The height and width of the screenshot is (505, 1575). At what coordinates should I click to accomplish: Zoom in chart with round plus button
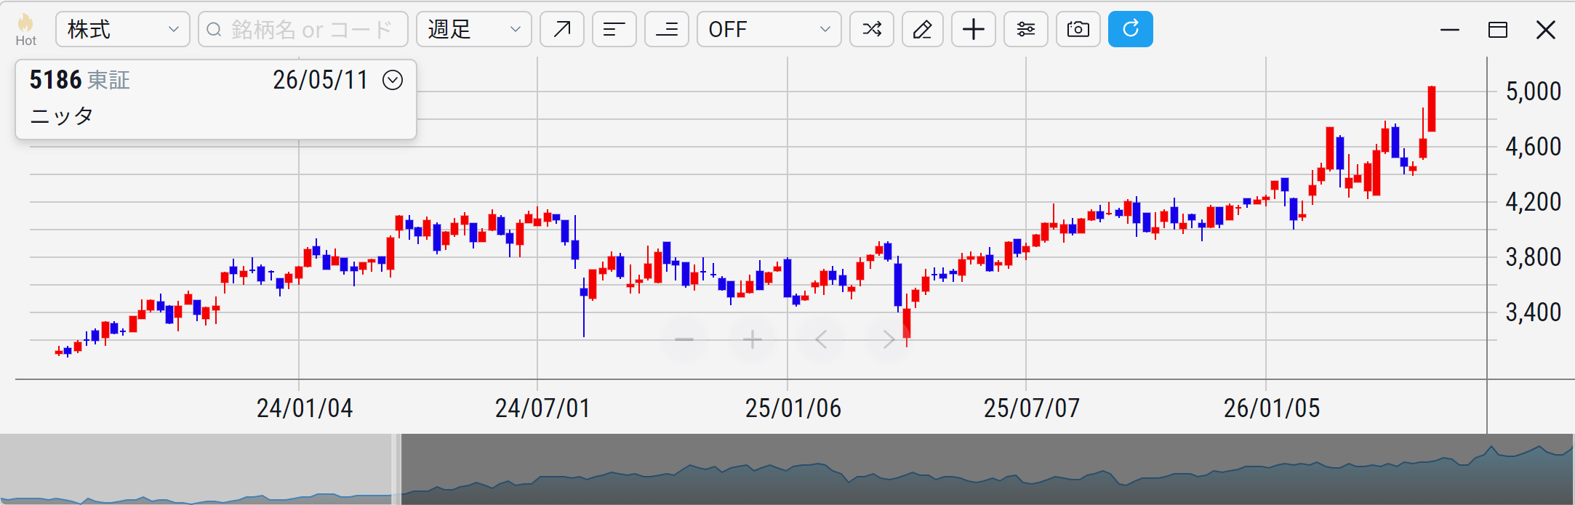point(753,339)
